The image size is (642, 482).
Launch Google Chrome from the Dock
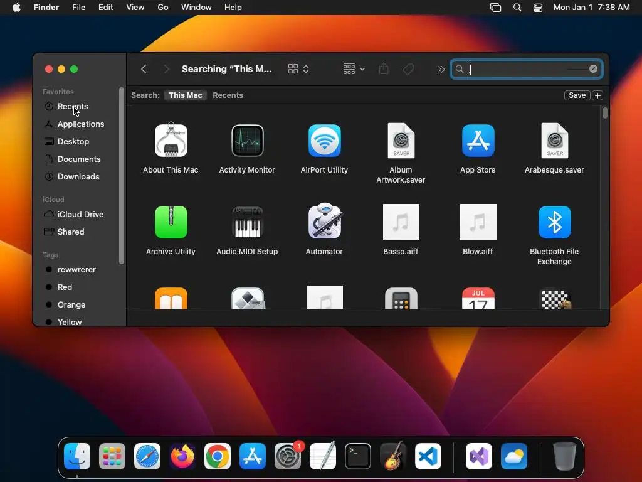coord(218,456)
